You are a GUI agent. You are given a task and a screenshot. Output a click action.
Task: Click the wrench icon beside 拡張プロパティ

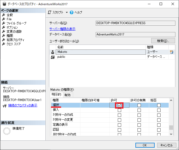pyautogui.click(x=4, y=40)
